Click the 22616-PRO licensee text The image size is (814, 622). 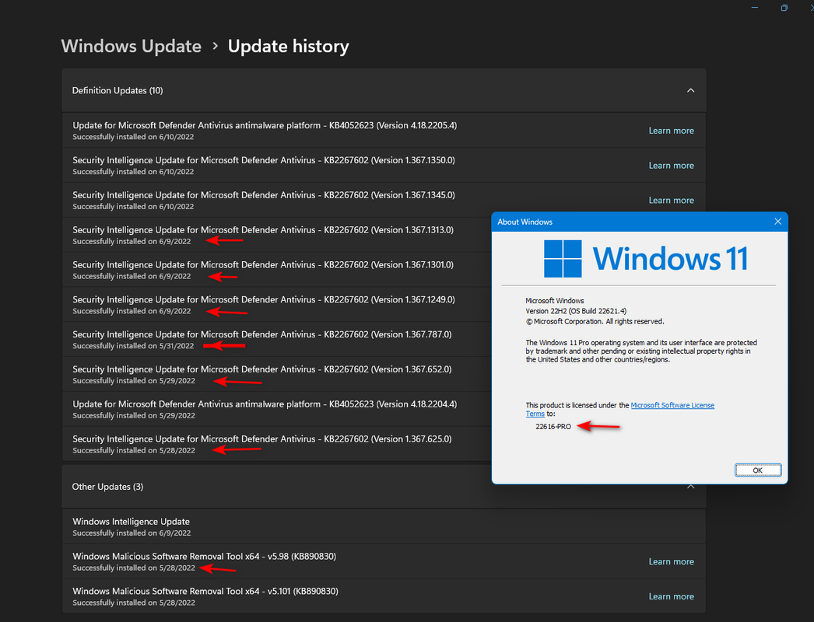553,426
